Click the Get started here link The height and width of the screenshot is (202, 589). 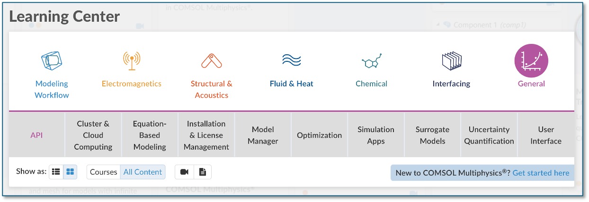coord(541,173)
